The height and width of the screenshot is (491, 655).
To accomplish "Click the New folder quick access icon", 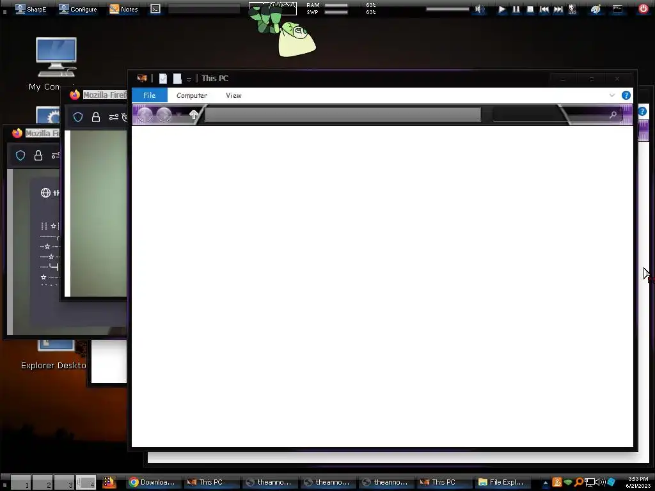I will [177, 78].
